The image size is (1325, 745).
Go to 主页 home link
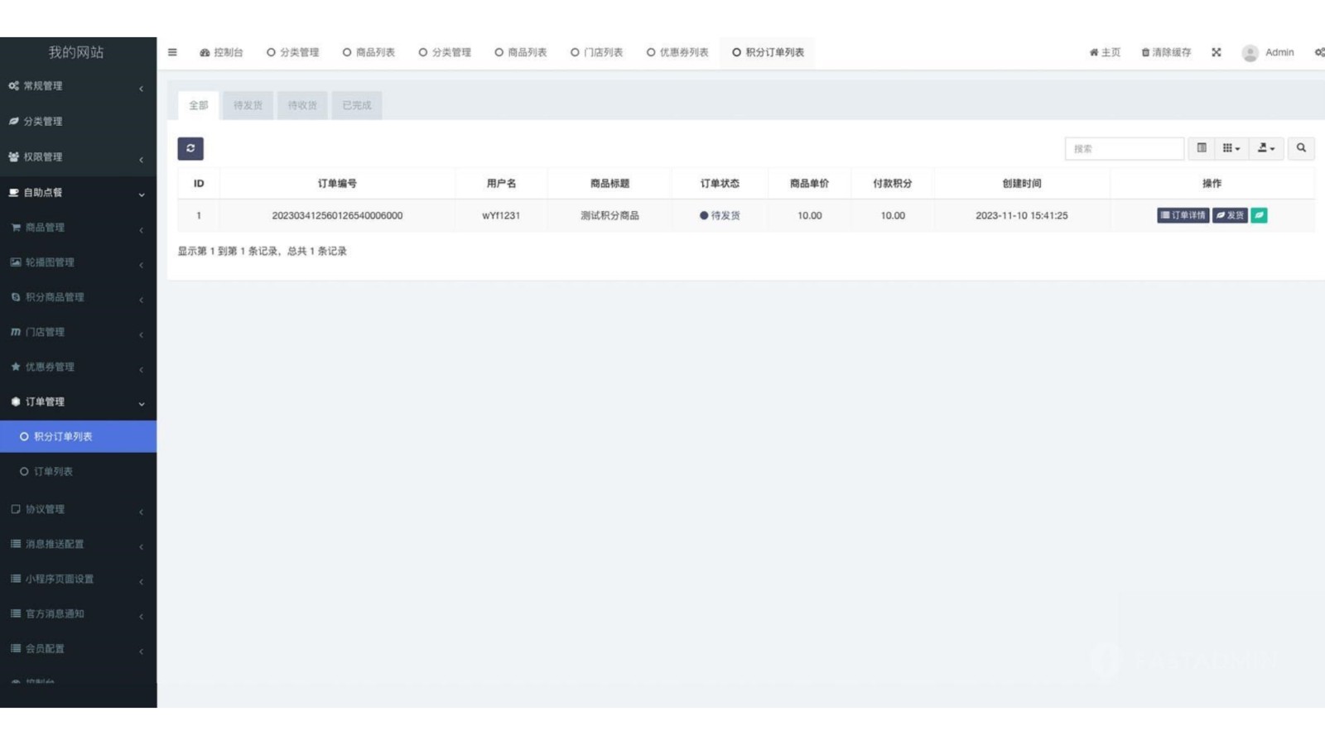(x=1105, y=52)
